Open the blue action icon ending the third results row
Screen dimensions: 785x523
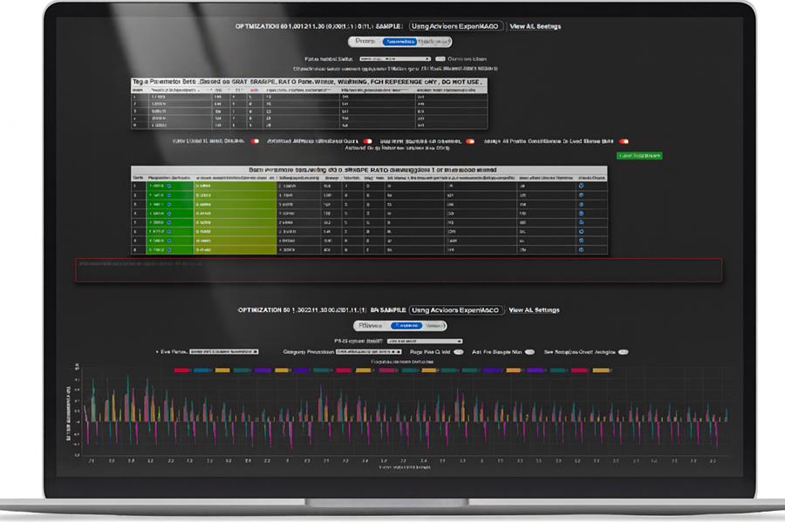point(581,204)
